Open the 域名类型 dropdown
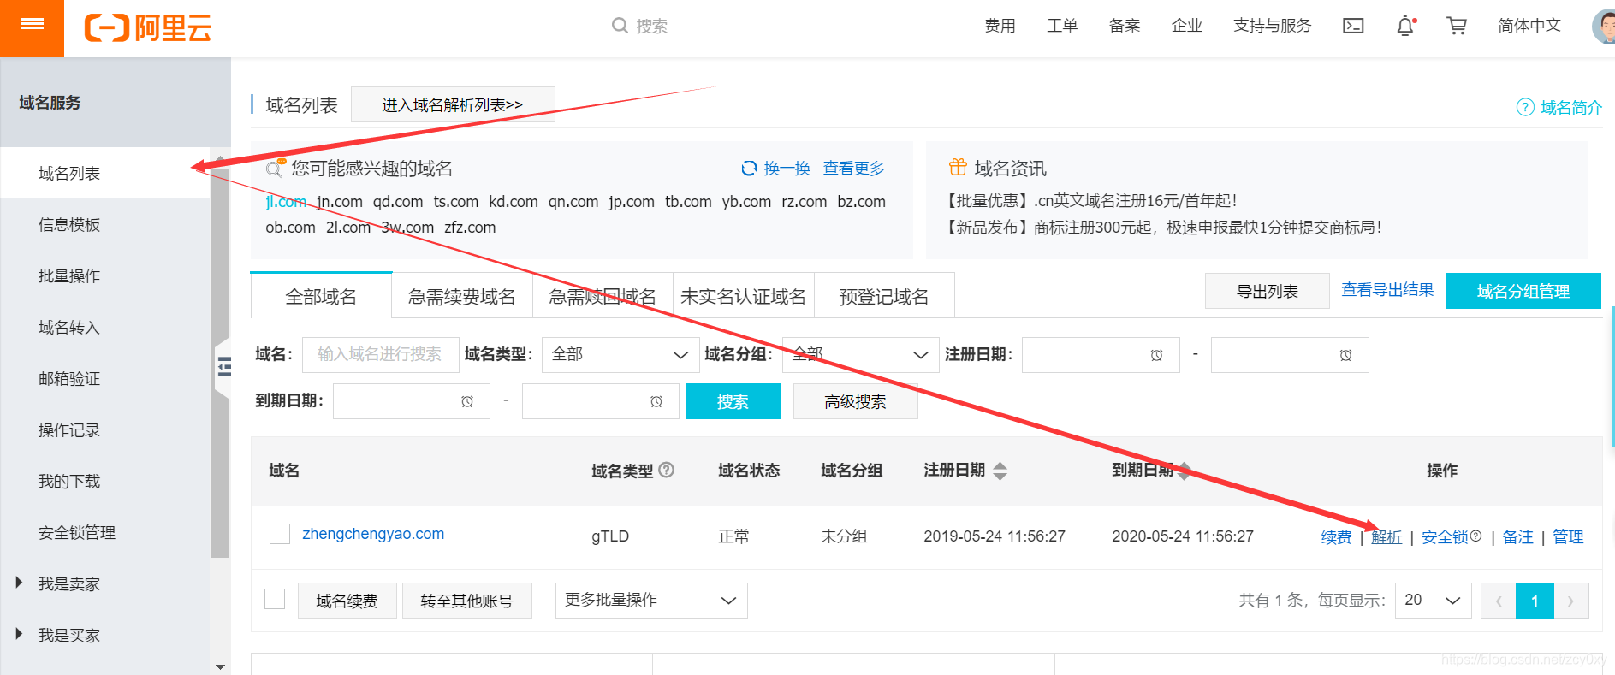This screenshot has width=1615, height=675. 620,355
